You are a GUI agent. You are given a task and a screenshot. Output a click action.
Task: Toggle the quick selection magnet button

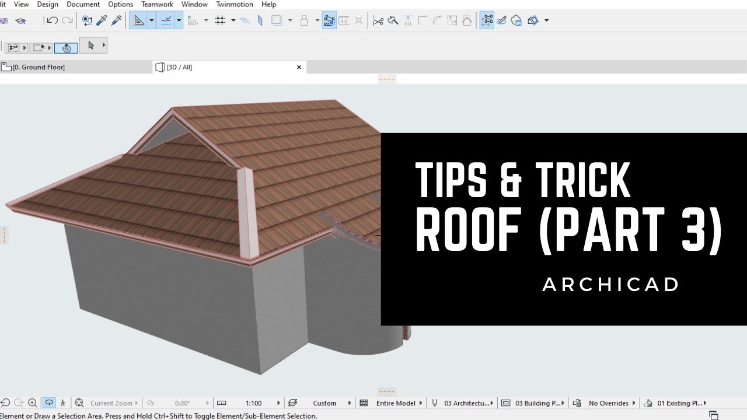coord(66,47)
